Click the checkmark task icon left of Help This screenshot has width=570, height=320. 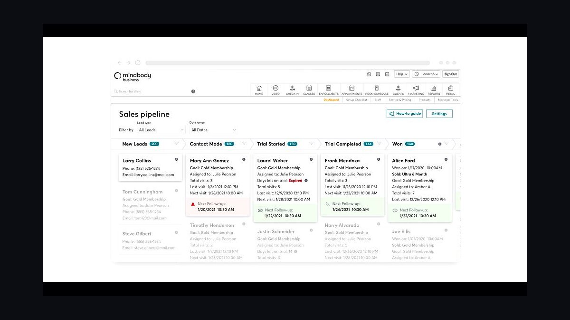tap(387, 74)
